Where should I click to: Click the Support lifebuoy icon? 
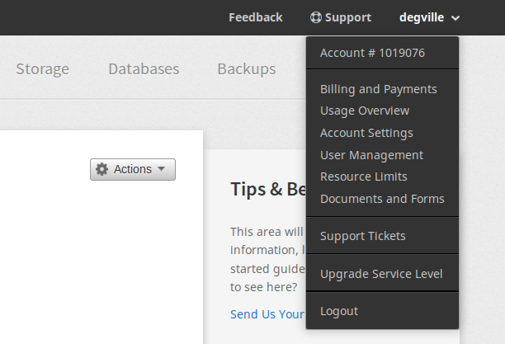coord(315,17)
